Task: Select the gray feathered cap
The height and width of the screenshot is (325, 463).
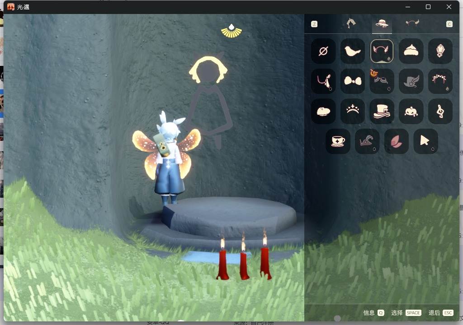Action: click(x=367, y=141)
